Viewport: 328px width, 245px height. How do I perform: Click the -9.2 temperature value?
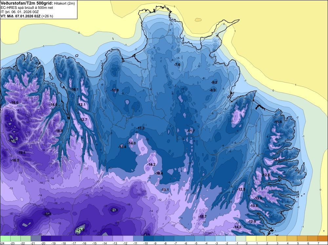[215, 82]
